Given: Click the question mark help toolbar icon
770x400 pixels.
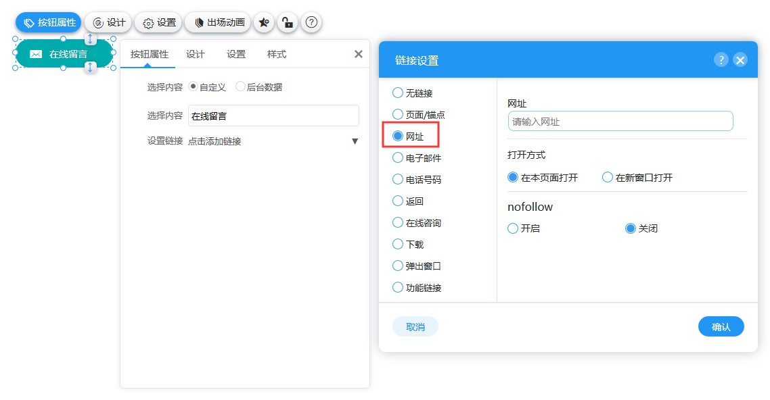Looking at the screenshot, I should pyautogui.click(x=311, y=22).
